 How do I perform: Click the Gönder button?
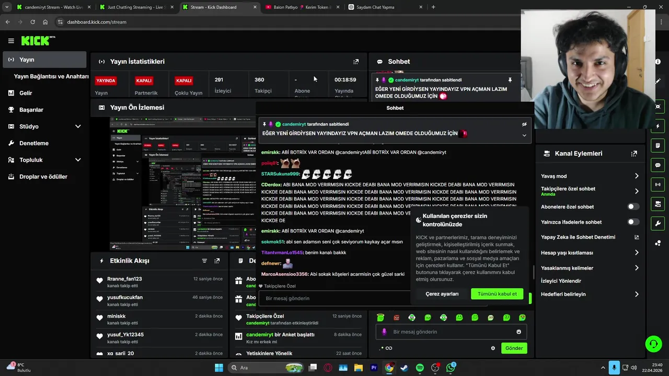(514, 348)
